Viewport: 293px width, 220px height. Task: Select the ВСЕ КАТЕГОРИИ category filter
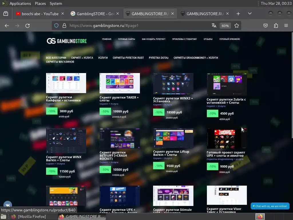[x=56, y=58]
